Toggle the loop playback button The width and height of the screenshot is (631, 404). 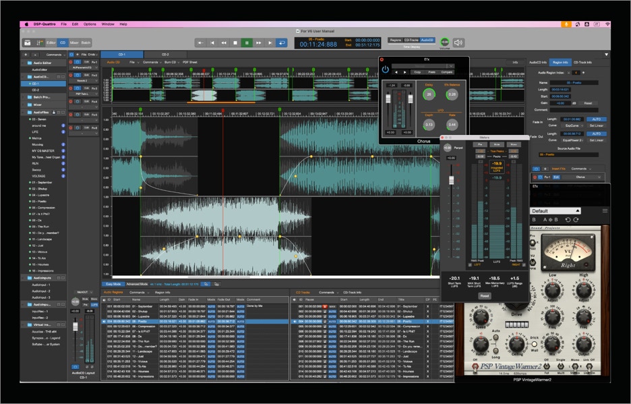(281, 42)
